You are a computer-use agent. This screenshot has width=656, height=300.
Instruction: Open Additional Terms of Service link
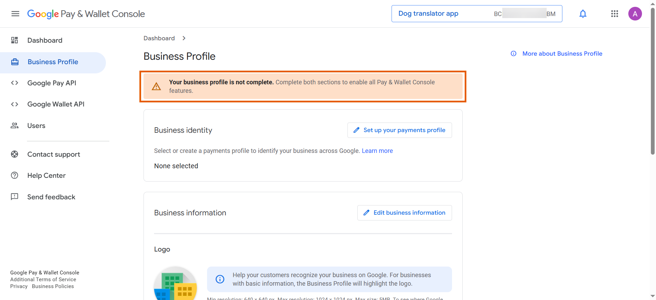point(43,280)
